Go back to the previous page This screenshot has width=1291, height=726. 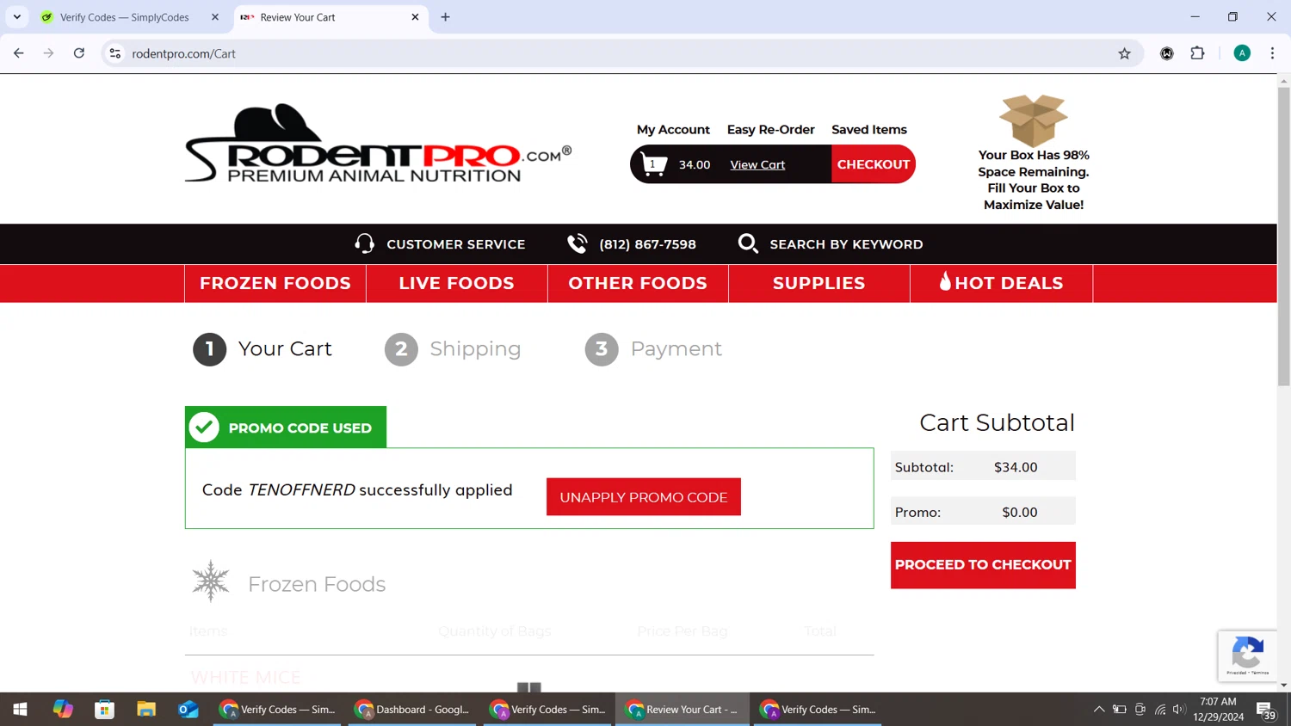[19, 53]
